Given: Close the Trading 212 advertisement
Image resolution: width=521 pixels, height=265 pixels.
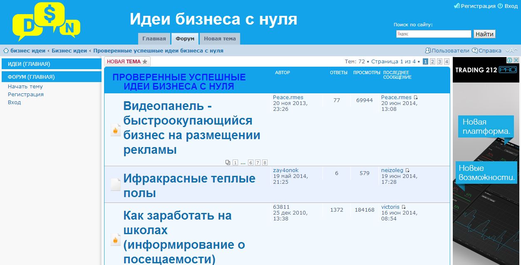Looking at the screenshot, I should [x=516, y=60].
